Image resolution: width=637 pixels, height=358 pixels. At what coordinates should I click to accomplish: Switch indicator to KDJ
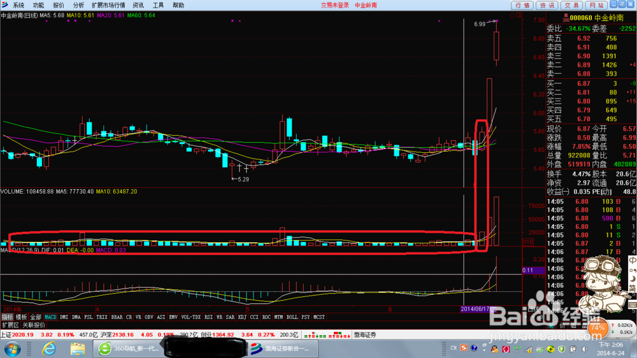pyautogui.click(x=242, y=317)
